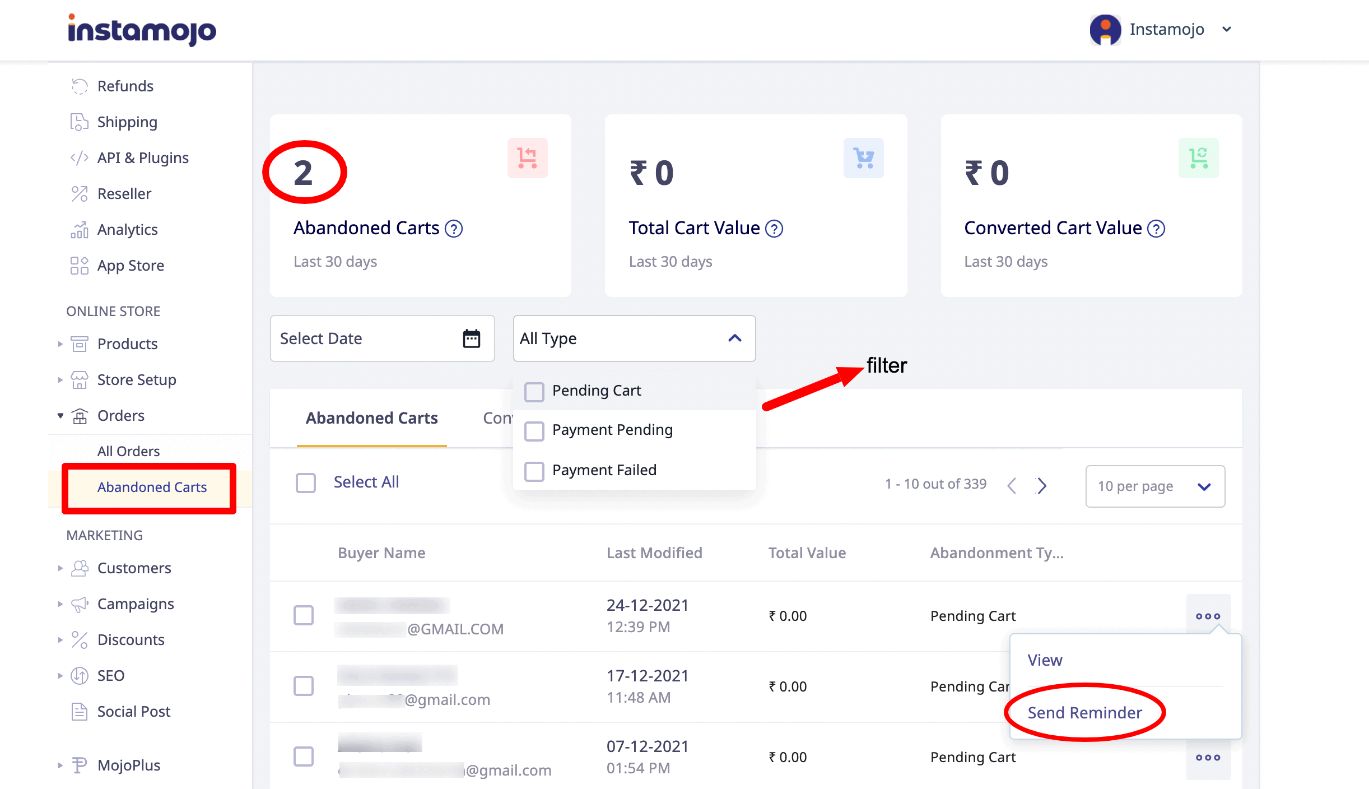
Task: Enable the Payment Pending checkbox filter
Action: [534, 430]
